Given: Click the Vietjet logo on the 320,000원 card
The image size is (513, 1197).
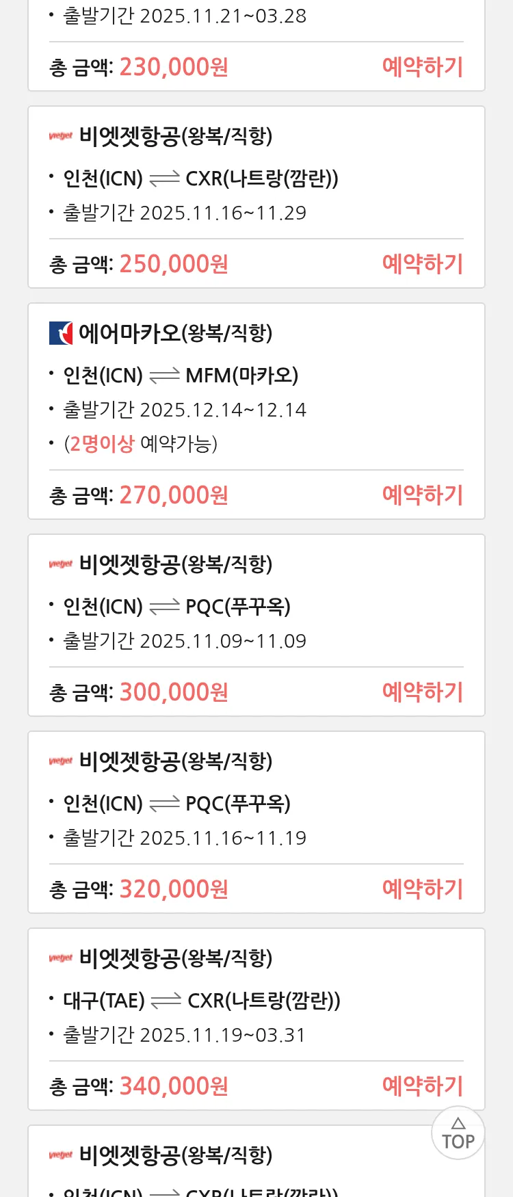Looking at the screenshot, I should coord(61,761).
